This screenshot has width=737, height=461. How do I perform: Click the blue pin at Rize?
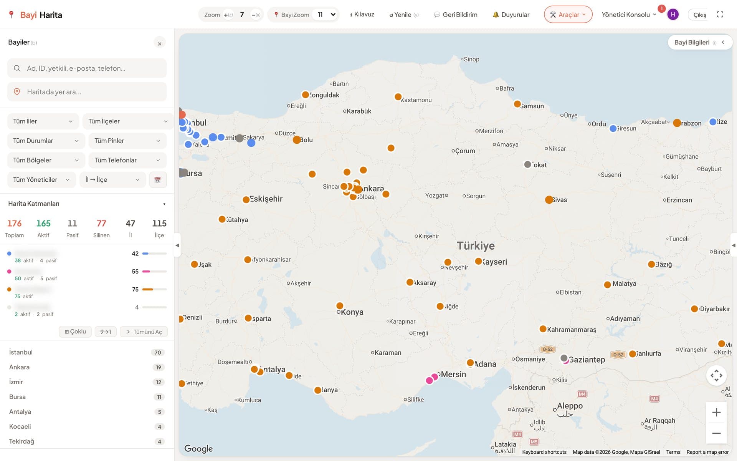(713, 122)
